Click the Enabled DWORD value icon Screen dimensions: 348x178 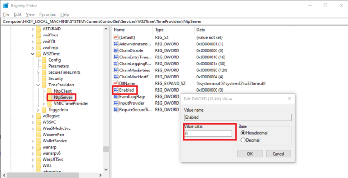(x=116, y=90)
